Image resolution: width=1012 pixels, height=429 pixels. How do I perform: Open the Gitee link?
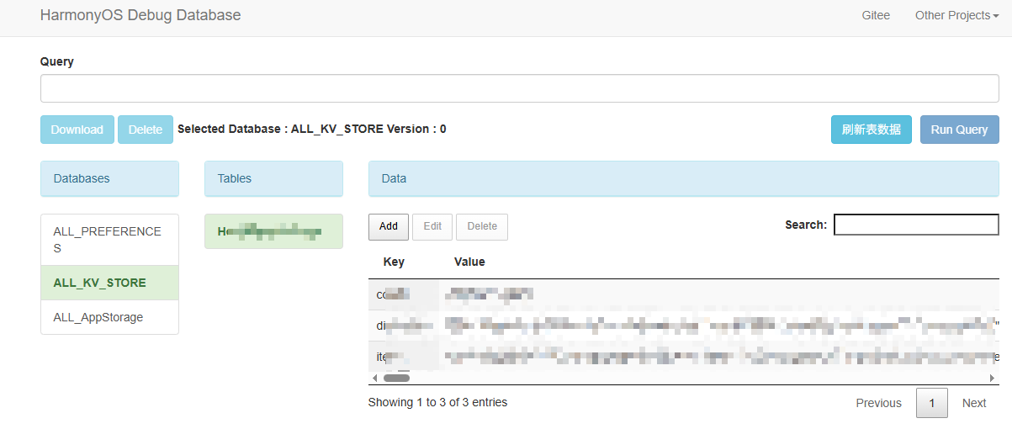876,15
